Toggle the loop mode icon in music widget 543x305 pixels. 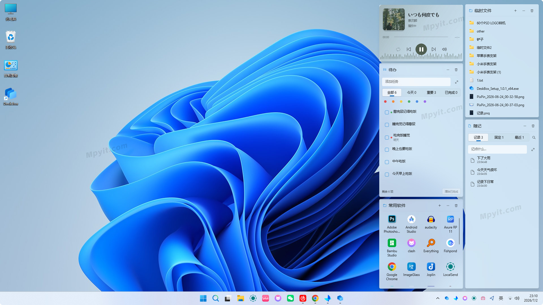click(398, 49)
